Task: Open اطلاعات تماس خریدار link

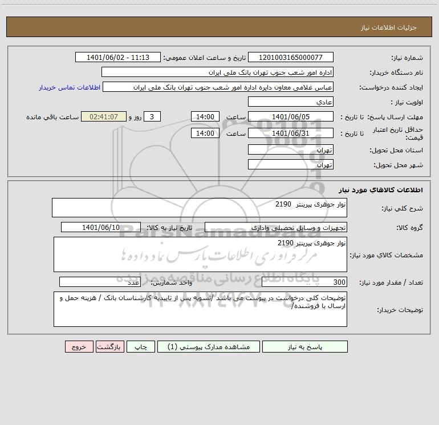Action: point(70,87)
